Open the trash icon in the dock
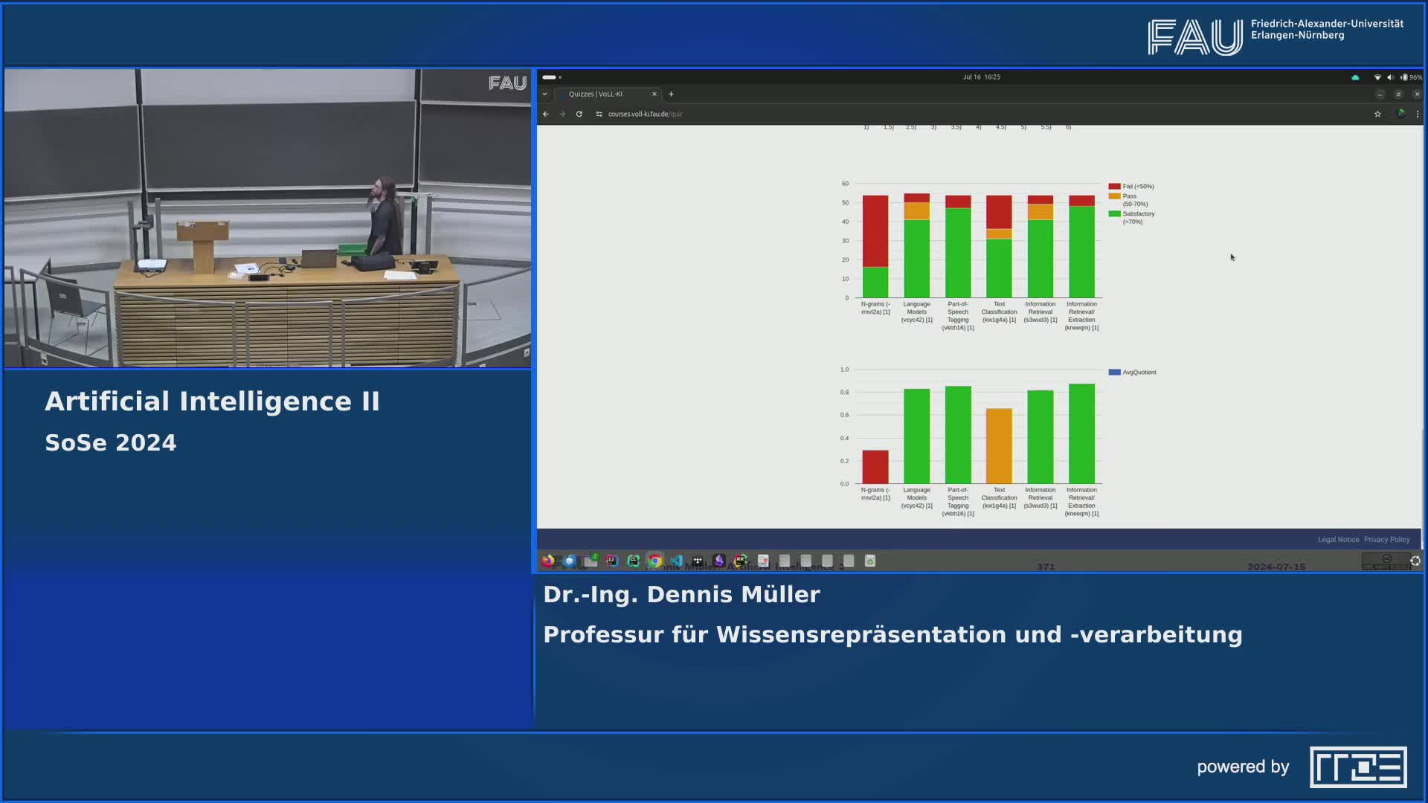This screenshot has width=1428, height=803. tap(869, 561)
